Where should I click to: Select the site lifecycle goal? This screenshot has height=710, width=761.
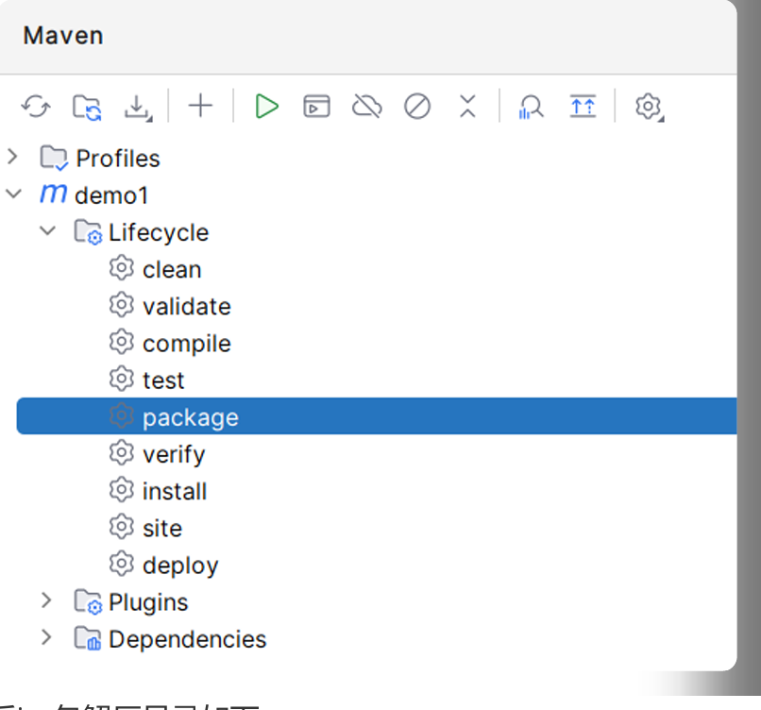(x=162, y=528)
